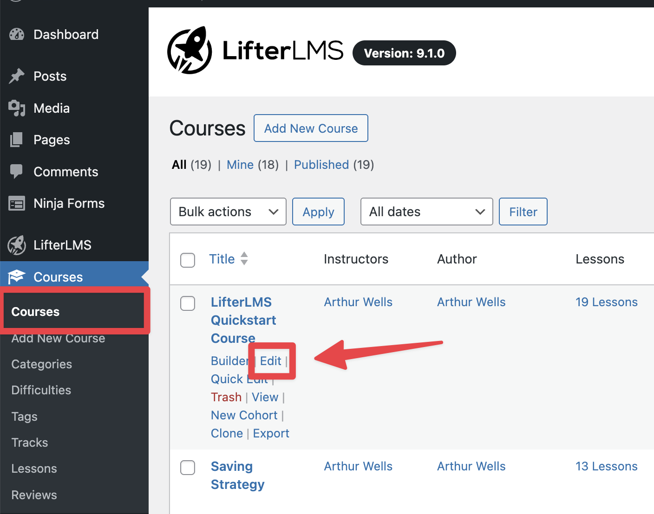The width and height of the screenshot is (654, 514).
Task: Open the Tracks submenu item
Action: click(x=30, y=443)
